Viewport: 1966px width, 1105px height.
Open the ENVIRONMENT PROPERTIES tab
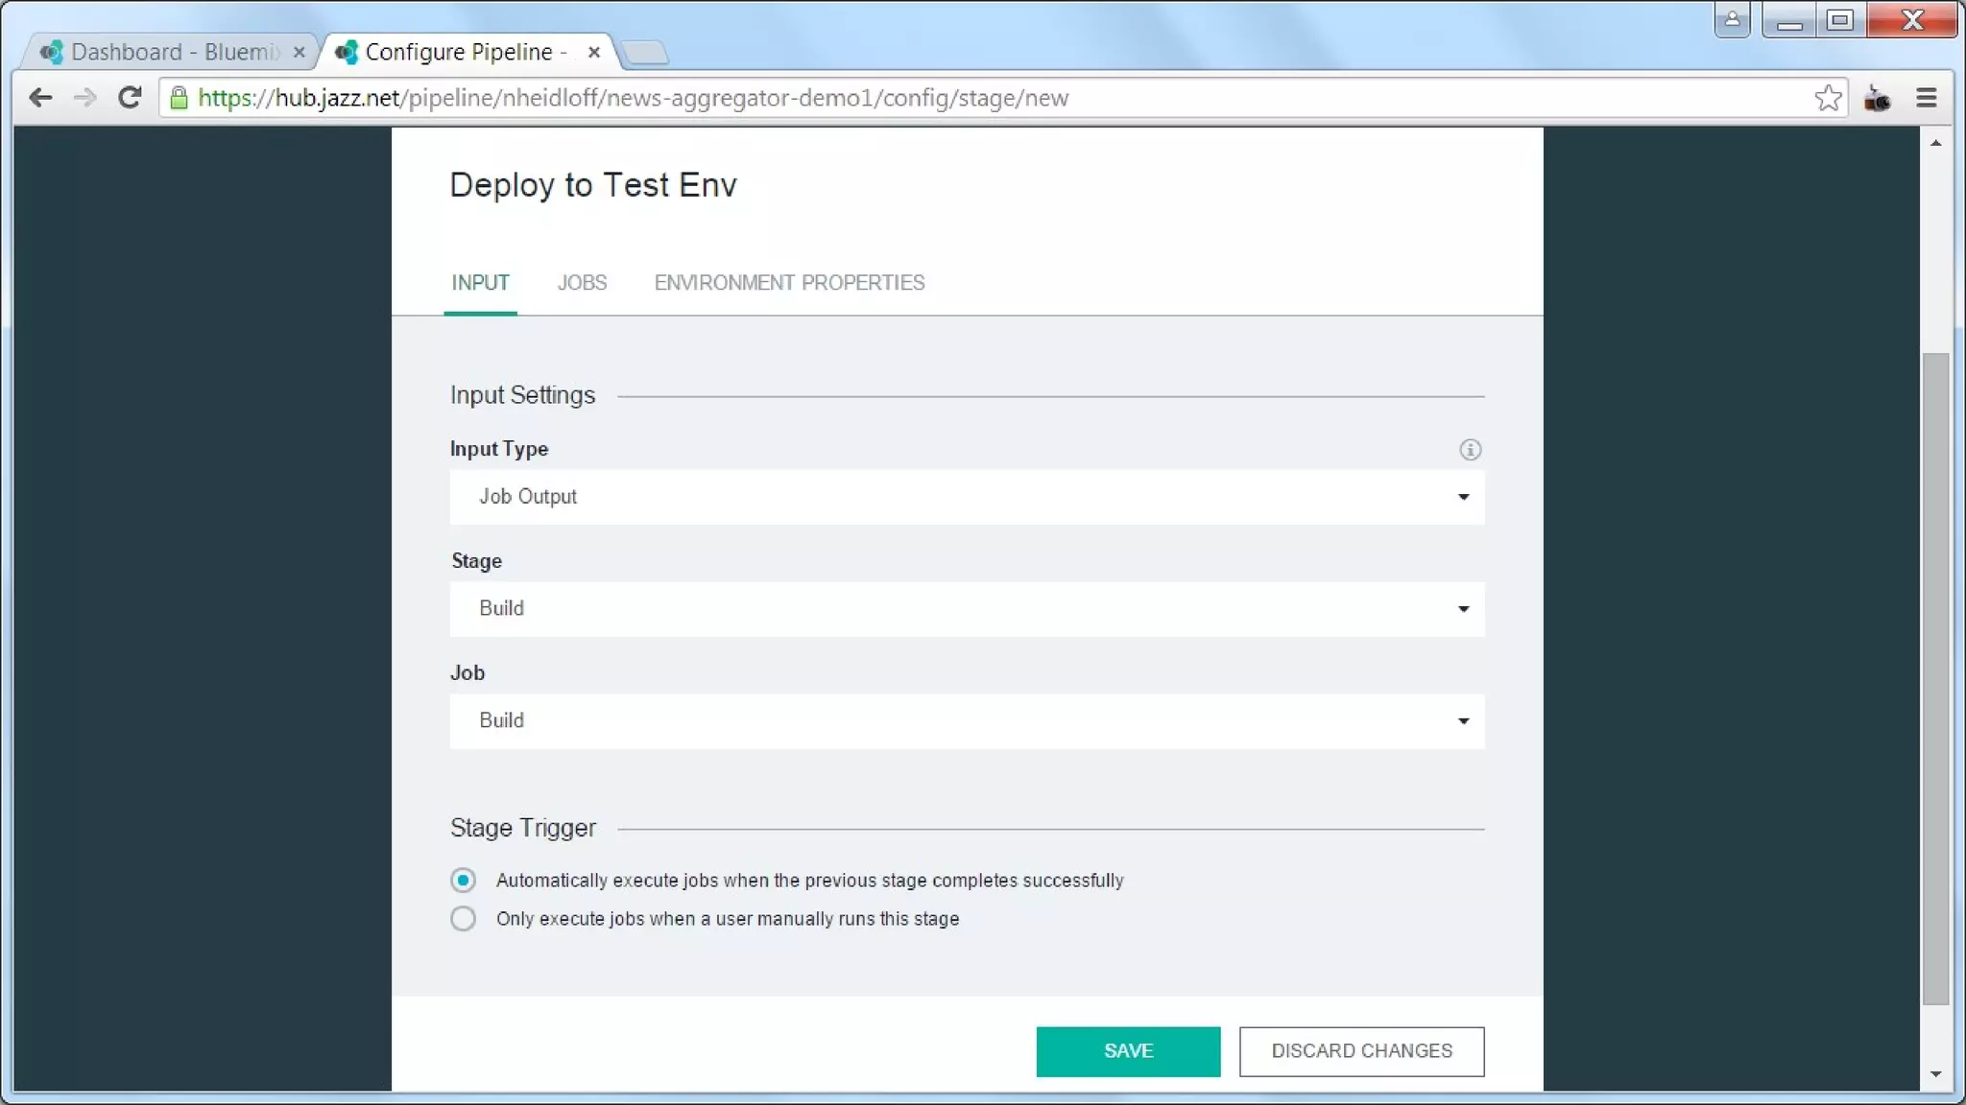[789, 283]
